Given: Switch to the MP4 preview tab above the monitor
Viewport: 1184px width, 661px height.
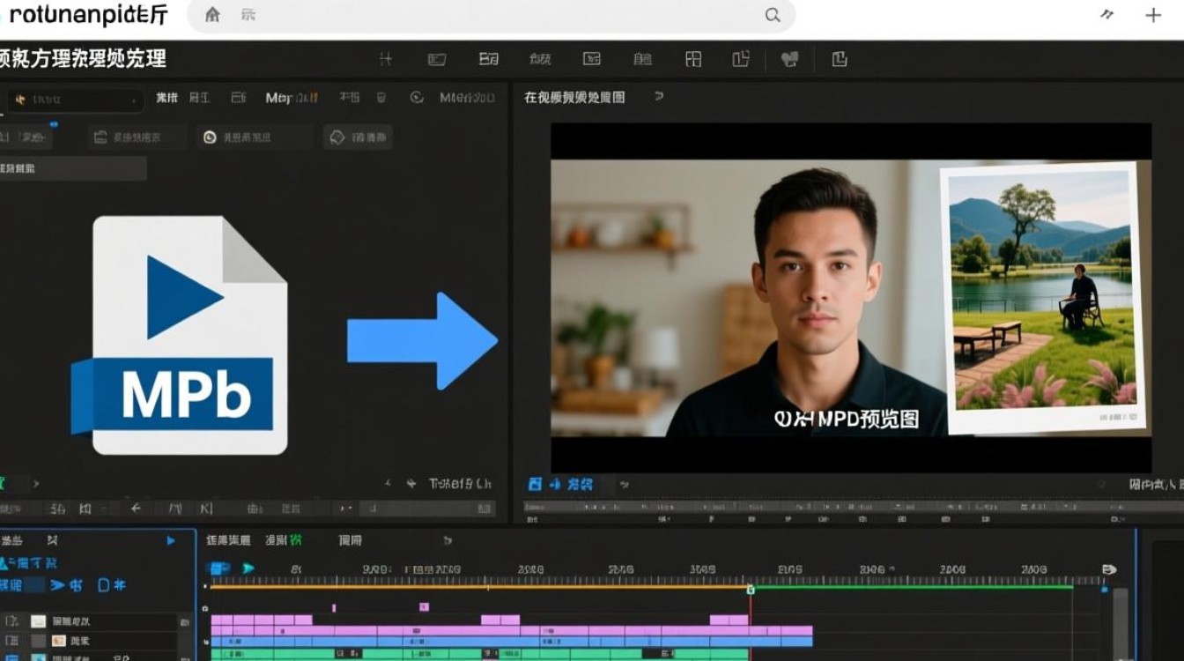Looking at the screenshot, I should point(573,97).
